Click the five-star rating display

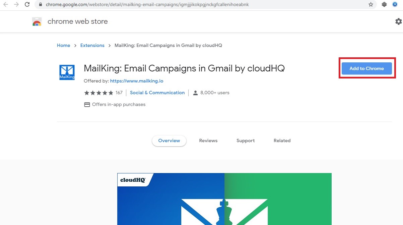click(98, 93)
